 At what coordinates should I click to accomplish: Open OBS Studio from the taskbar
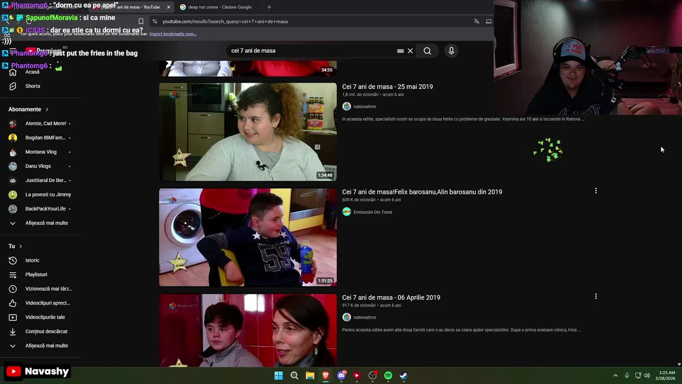coord(372,375)
